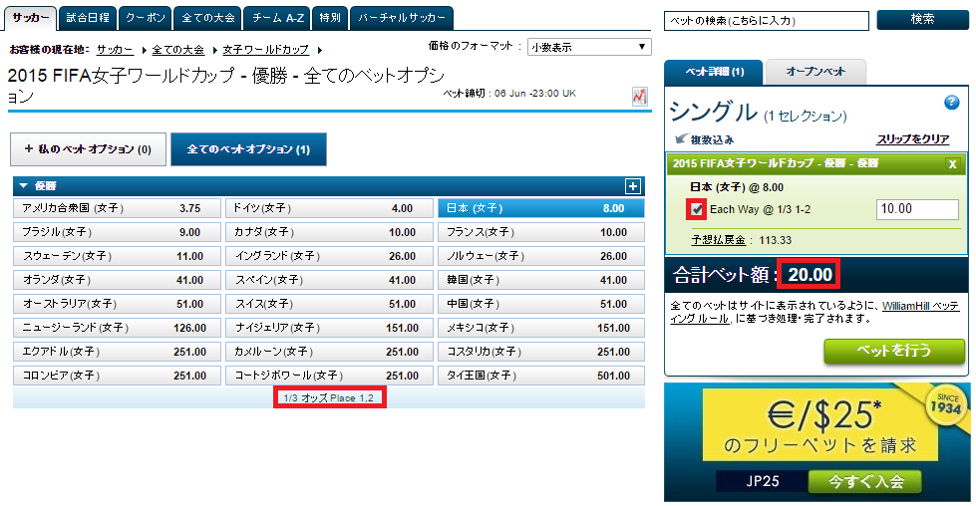
Task: Toggle the Each Way checkbox
Action: point(696,209)
